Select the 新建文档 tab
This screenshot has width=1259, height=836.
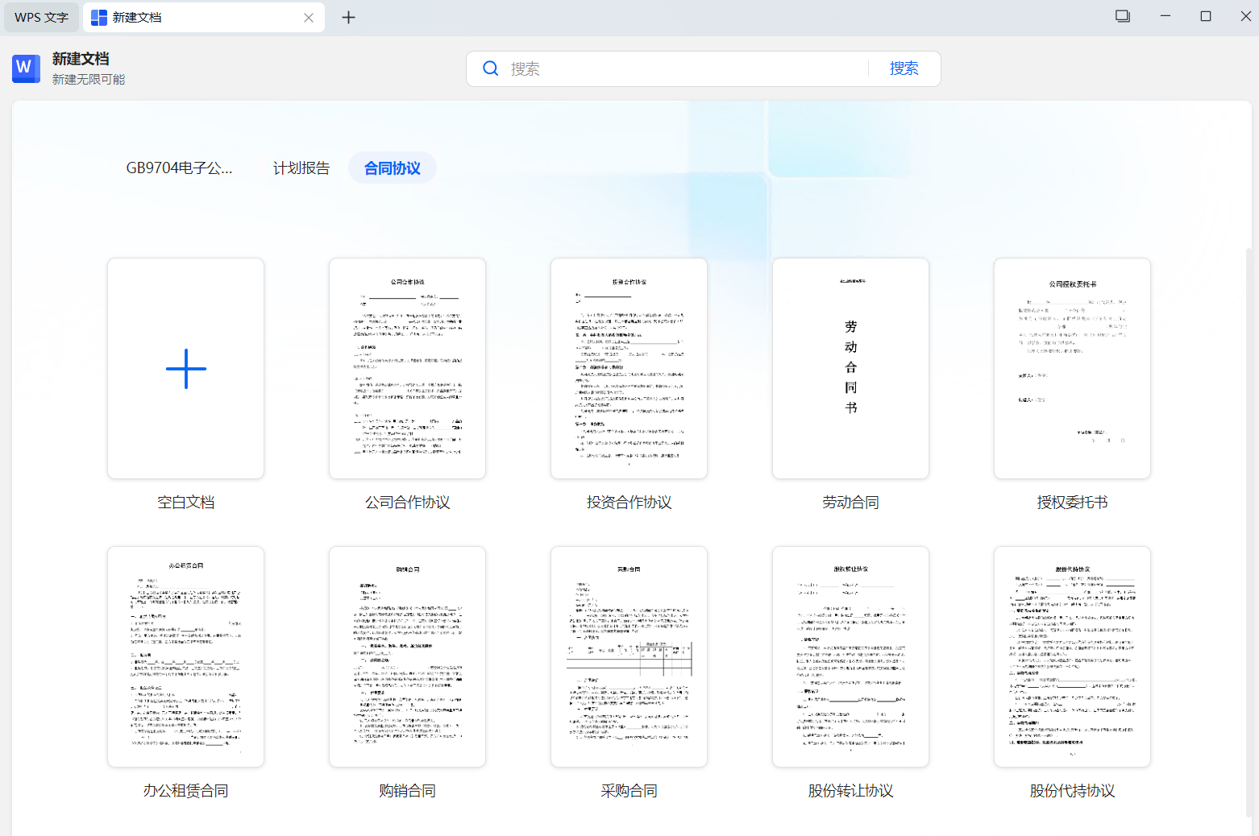[x=204, y=17]
